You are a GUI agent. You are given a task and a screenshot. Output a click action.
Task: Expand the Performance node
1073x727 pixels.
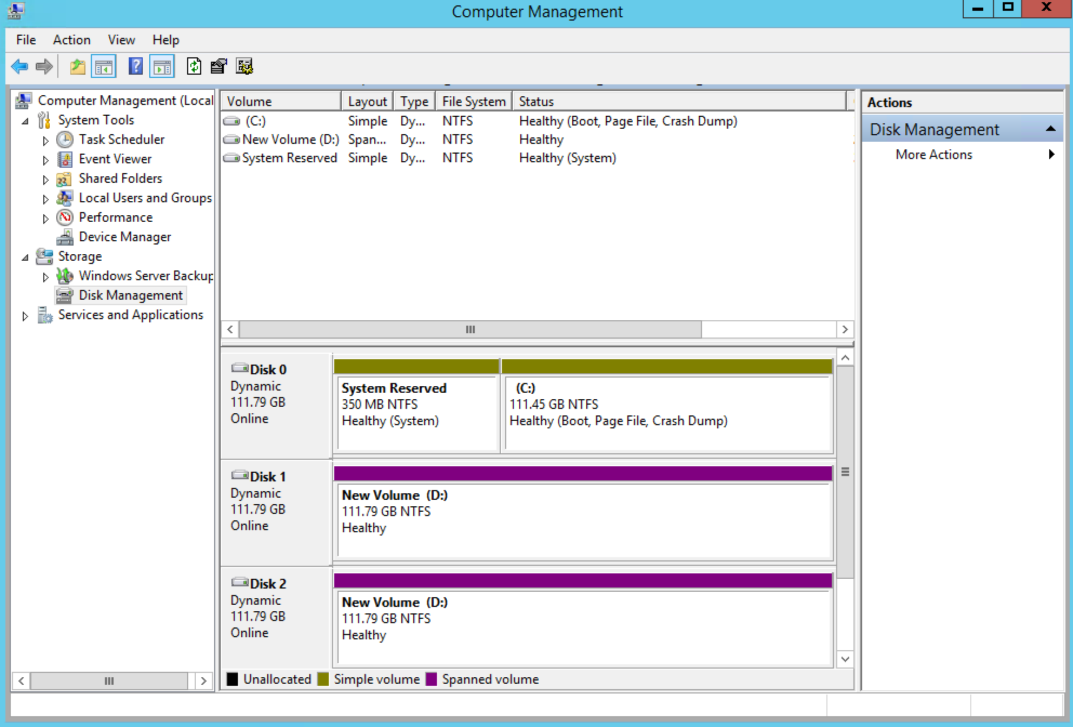(45, 219)
